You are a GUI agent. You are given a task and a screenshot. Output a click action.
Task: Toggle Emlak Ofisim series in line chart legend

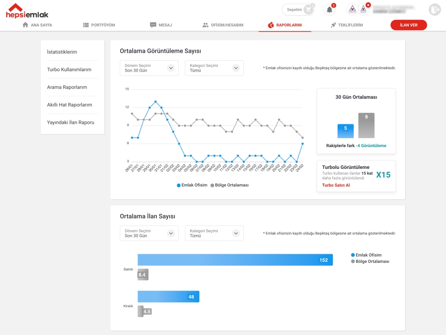coord(192,185)
